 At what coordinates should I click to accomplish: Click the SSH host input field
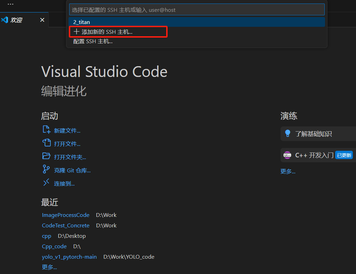(x=197, y=10)
